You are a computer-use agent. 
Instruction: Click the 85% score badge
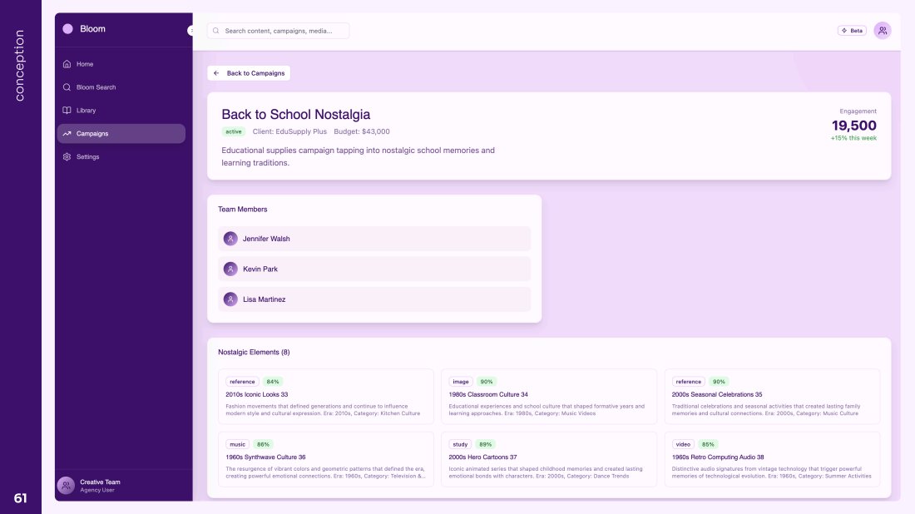708,445
